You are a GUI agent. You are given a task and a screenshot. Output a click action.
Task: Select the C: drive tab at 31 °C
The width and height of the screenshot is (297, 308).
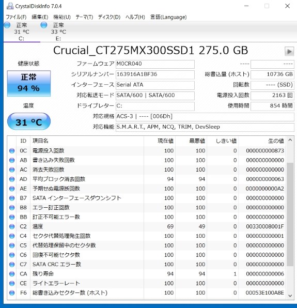tap(22, 32)
